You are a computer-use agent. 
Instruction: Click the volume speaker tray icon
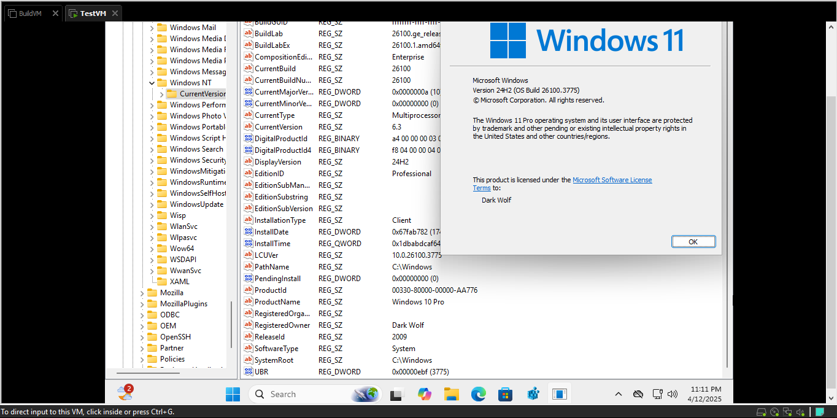[673, 394]
